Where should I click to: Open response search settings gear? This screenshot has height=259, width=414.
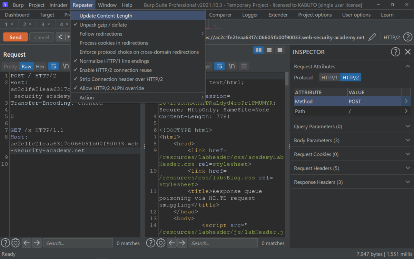click(160, 243)
